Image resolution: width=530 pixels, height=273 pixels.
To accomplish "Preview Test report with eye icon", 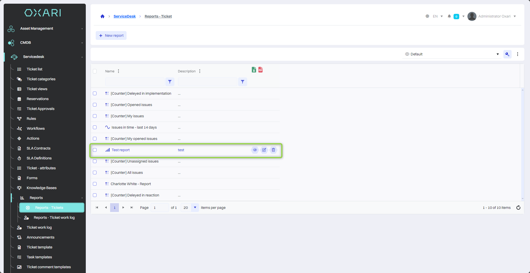I will [255, 150].
